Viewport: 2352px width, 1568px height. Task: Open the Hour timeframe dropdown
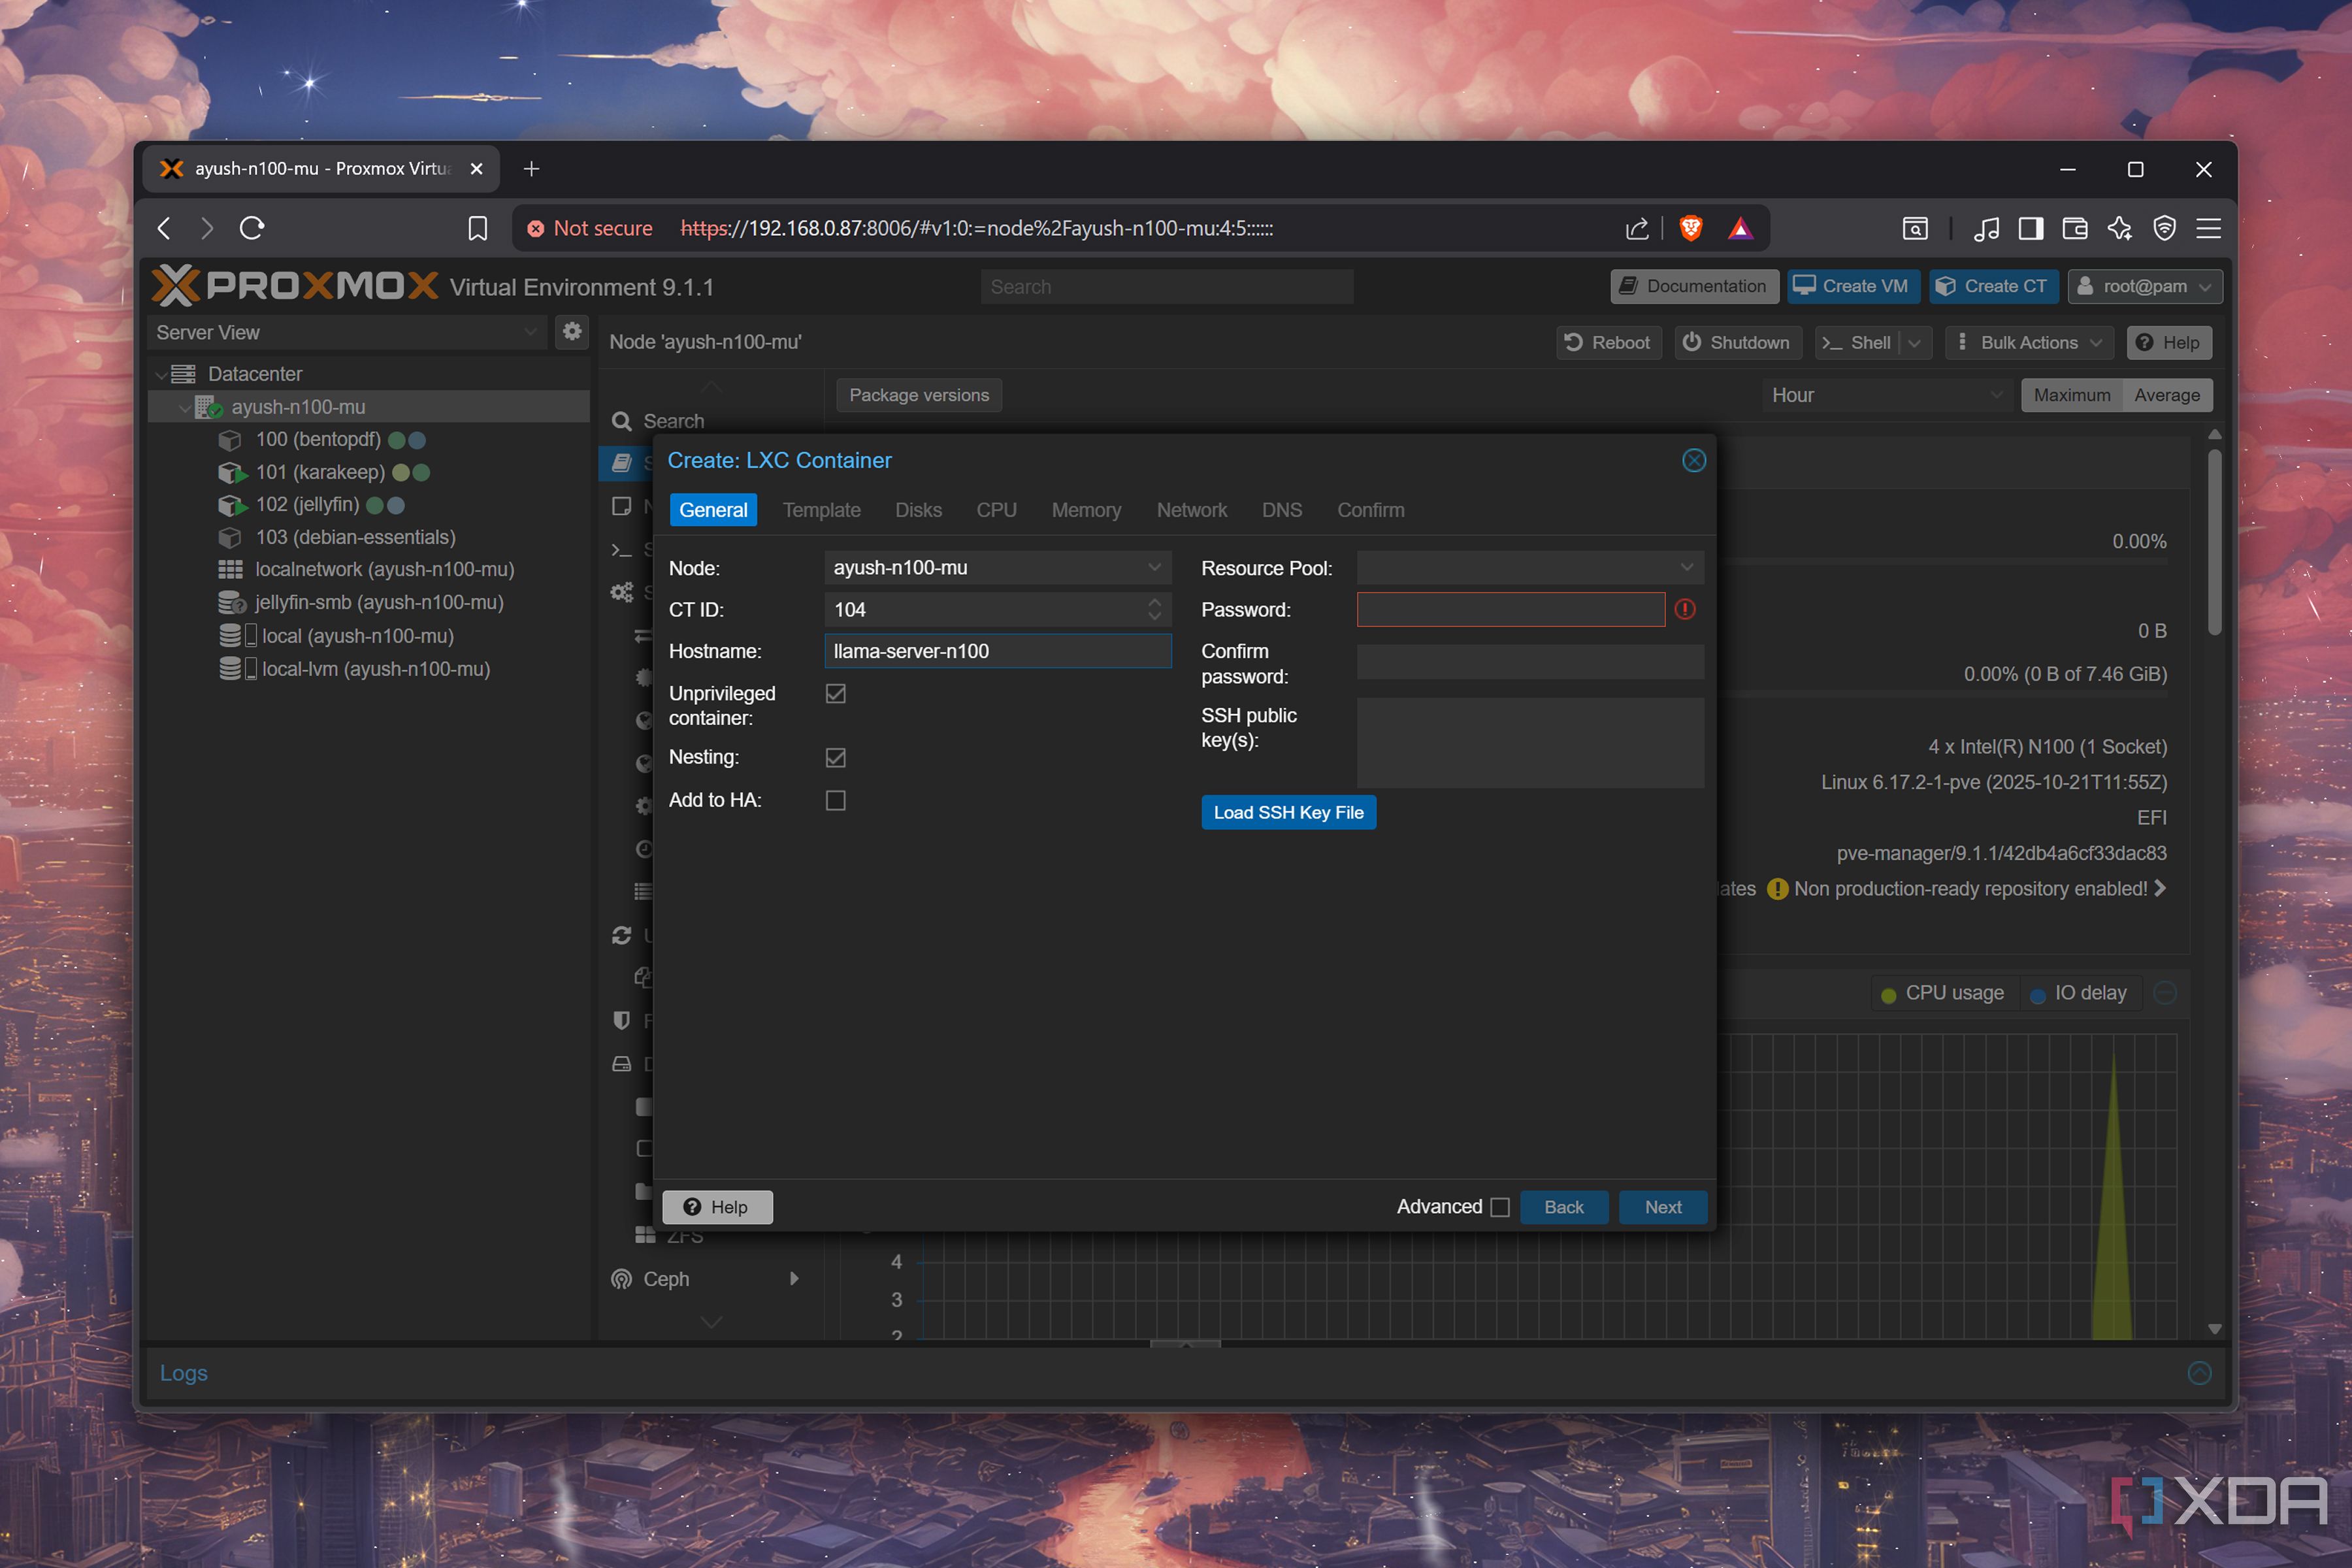coord(1887,395)
